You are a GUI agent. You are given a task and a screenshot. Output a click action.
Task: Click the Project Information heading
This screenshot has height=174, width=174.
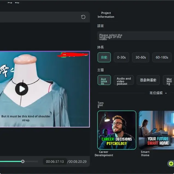106,15
